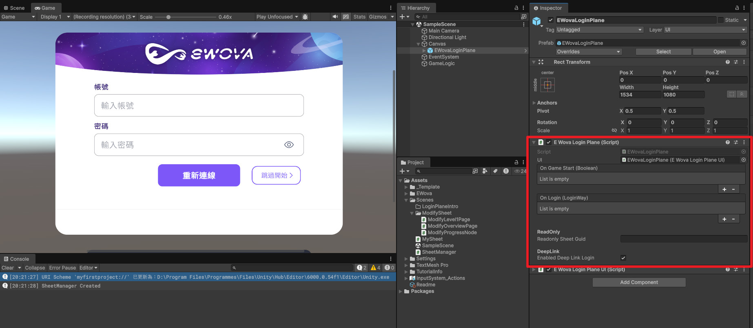This screenshot has width=753, height=328.
Task: Select the Game tab
Action: click(x=45, y=8)
